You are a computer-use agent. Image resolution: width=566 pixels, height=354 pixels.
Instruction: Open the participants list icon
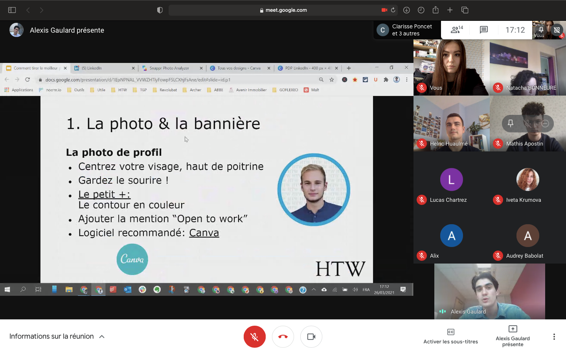click(x=456, y=30)
